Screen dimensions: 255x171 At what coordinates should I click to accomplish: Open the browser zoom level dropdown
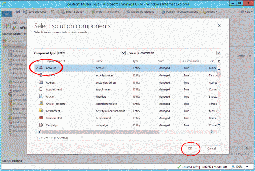[x=247, y=167]
